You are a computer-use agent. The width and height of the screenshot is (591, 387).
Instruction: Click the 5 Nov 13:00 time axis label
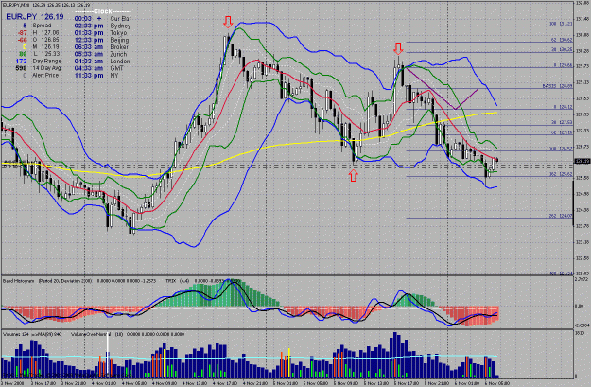[376, 383]
